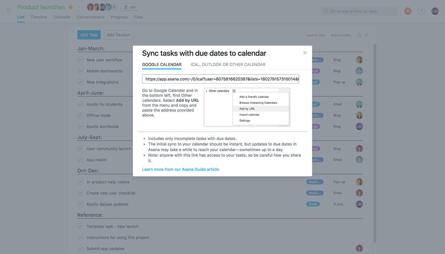The width and height of the screenshot is (445, 254).
Task: Open the Files tab
Action: (x=138, y=17)
